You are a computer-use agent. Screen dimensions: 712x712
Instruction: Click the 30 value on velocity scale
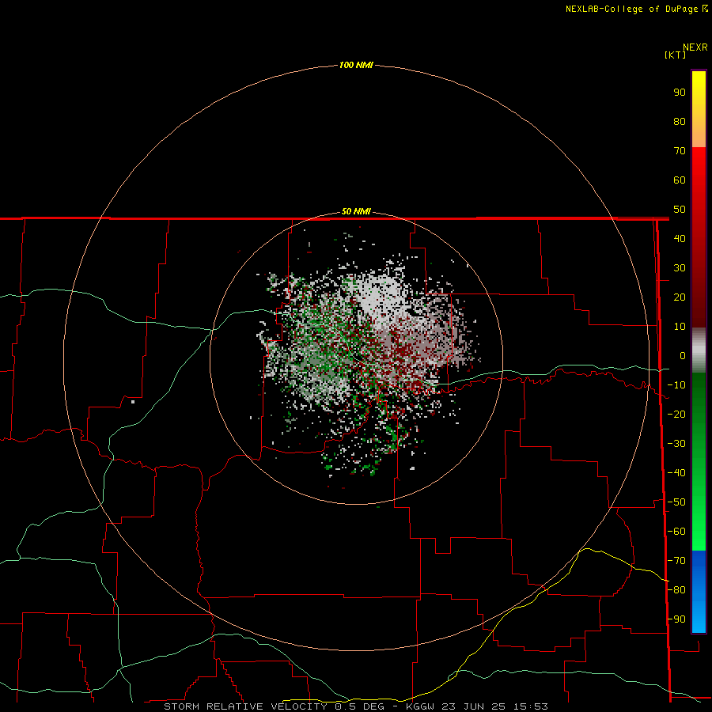tap(680, 268)
